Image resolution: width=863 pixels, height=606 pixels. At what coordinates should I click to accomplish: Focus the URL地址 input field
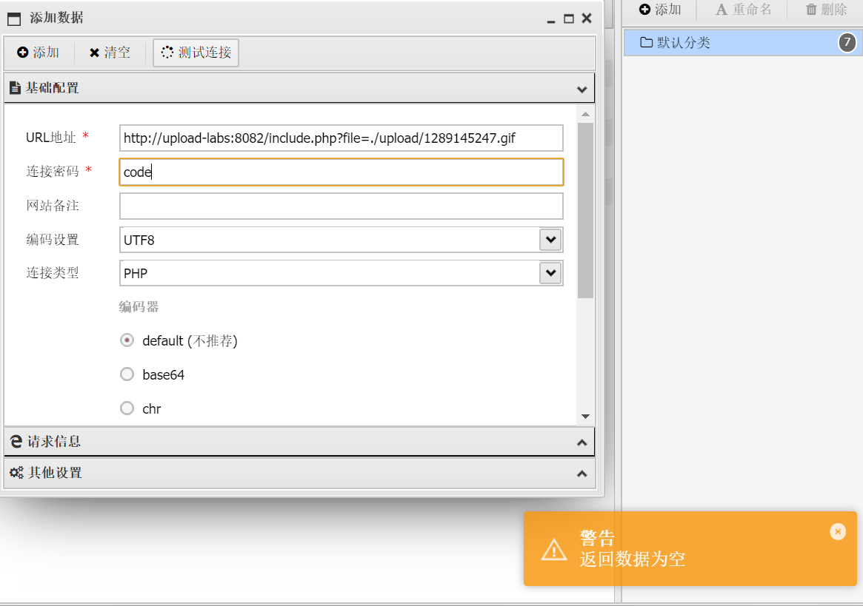pyautogui.click(x=341, y=138)
